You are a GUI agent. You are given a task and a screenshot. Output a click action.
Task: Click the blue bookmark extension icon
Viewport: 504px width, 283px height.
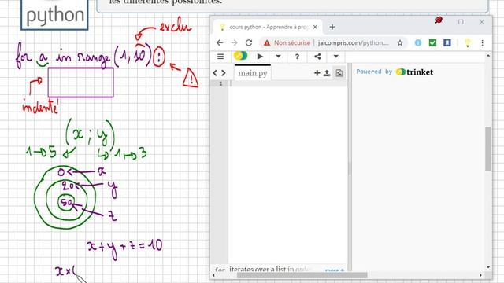click(x=447, y=42)
